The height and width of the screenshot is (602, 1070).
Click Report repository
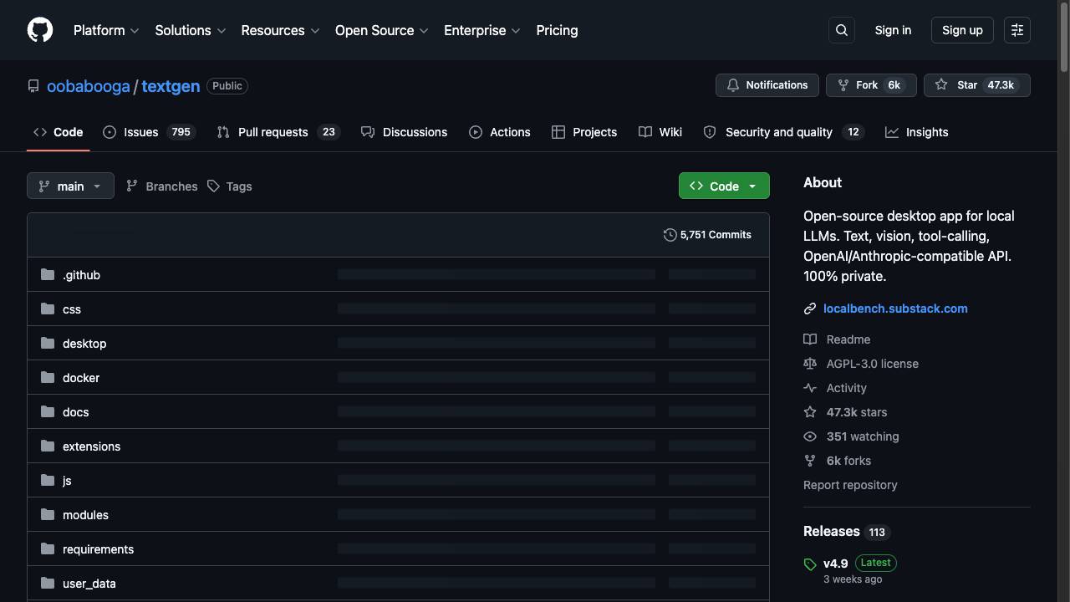click(x=850, y=485)
